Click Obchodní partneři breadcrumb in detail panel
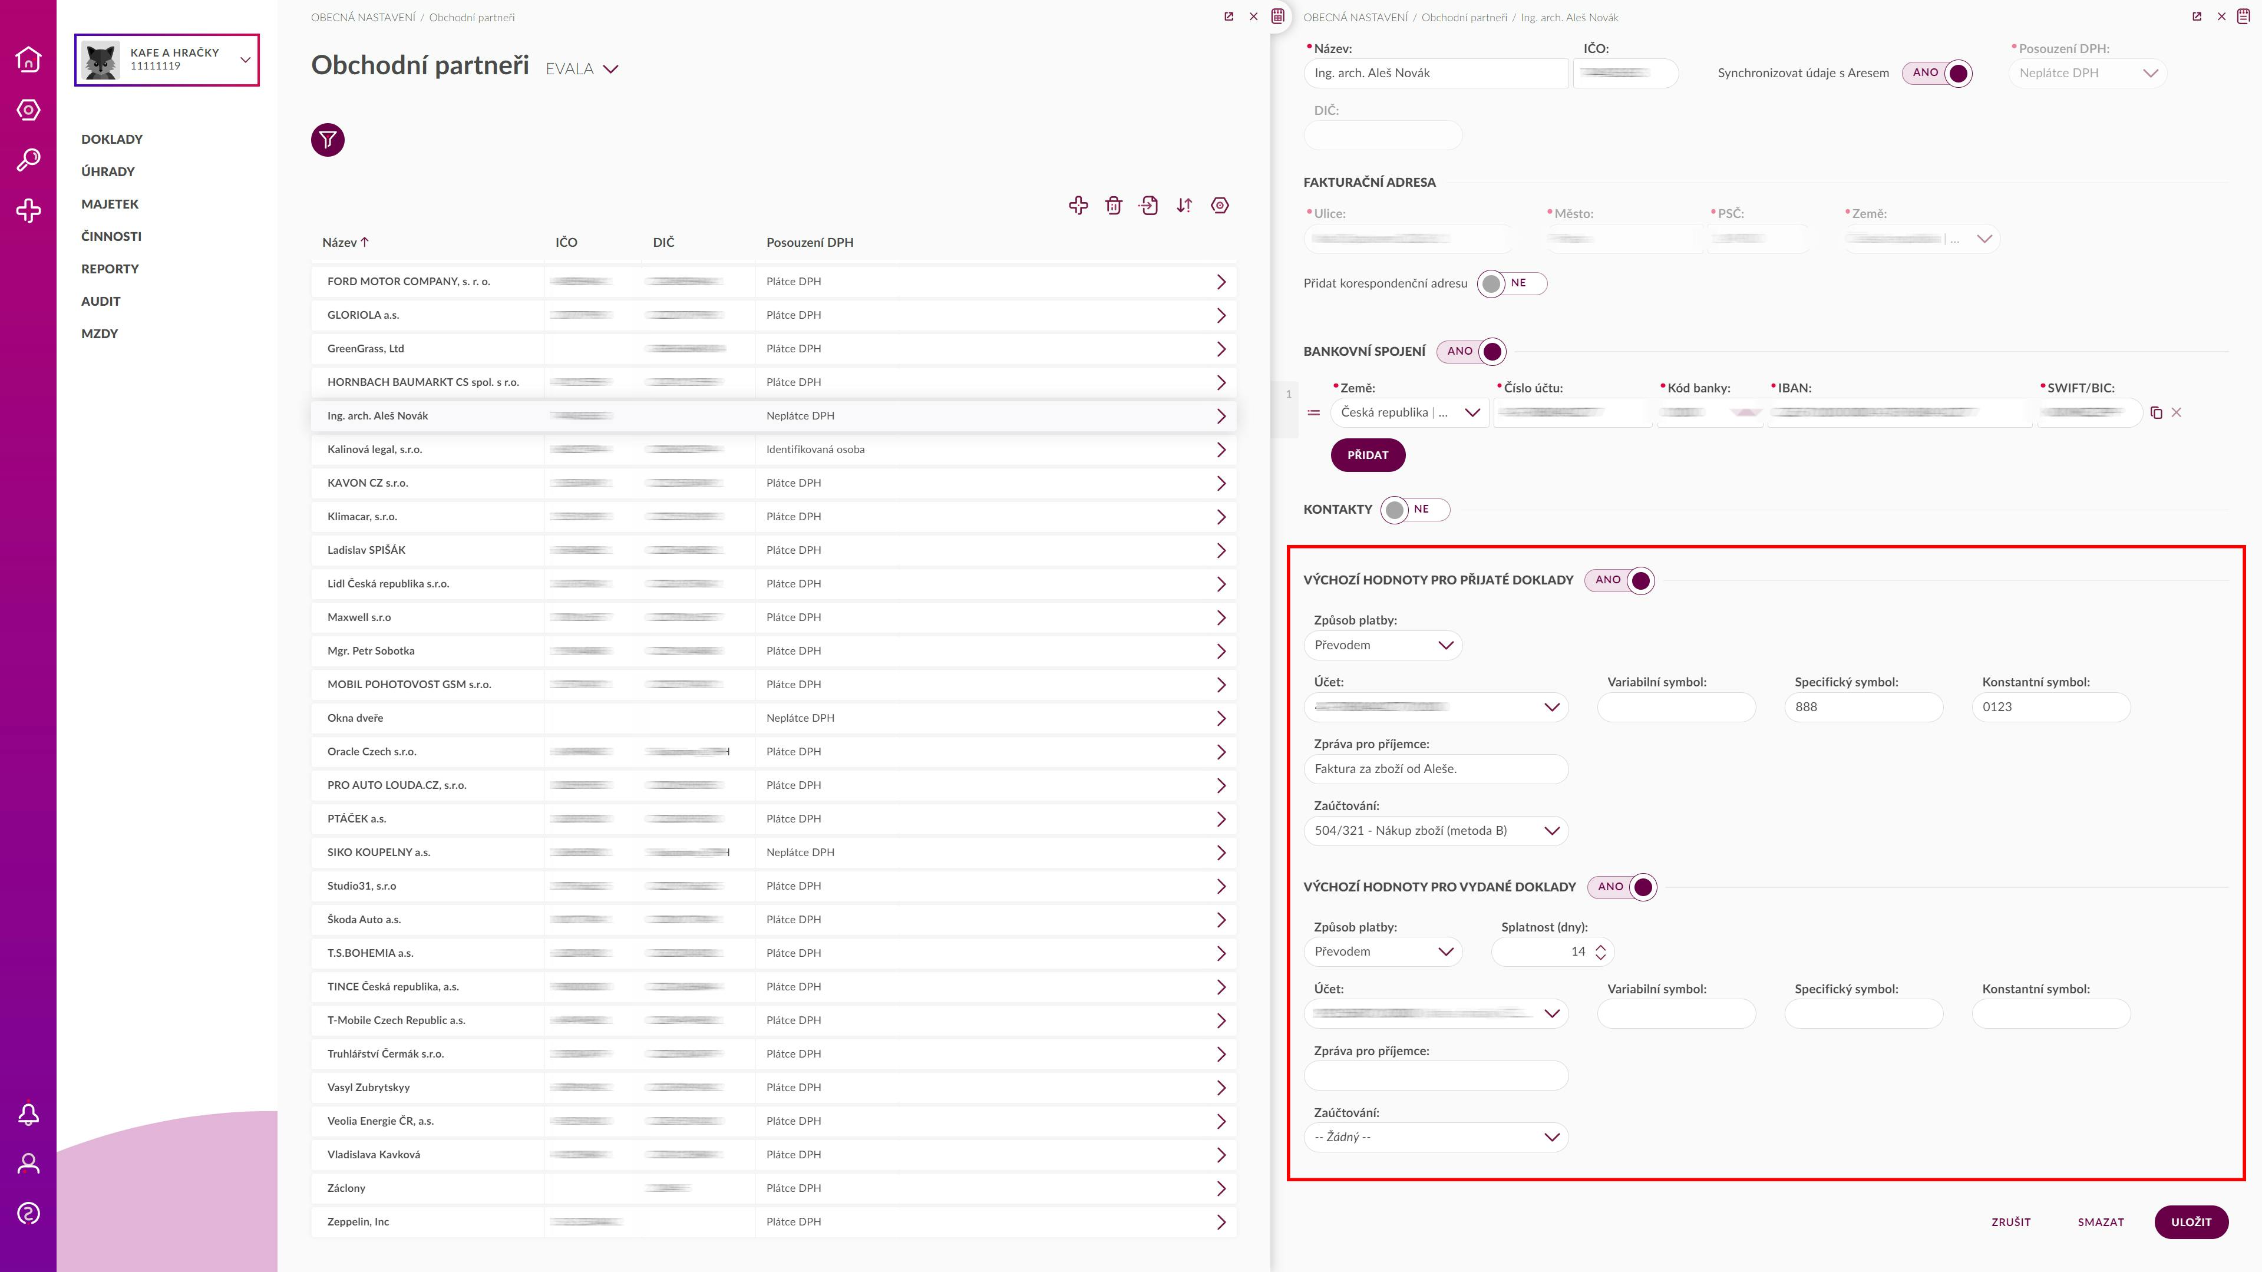Viewport: 2262px width, 1272px height. point(1464,18)
